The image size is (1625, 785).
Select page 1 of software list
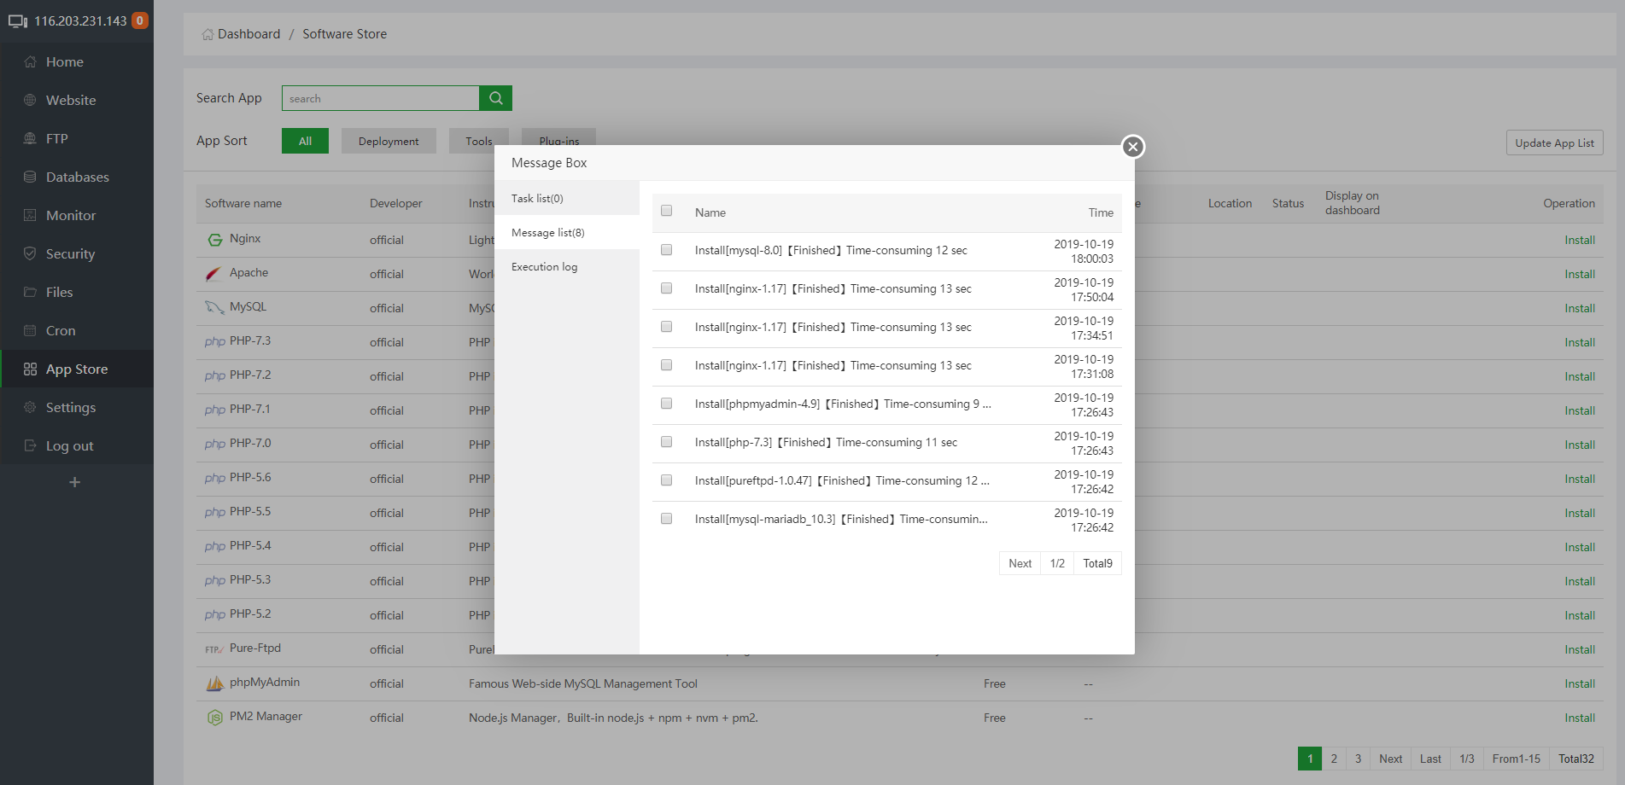(1310, 759)
